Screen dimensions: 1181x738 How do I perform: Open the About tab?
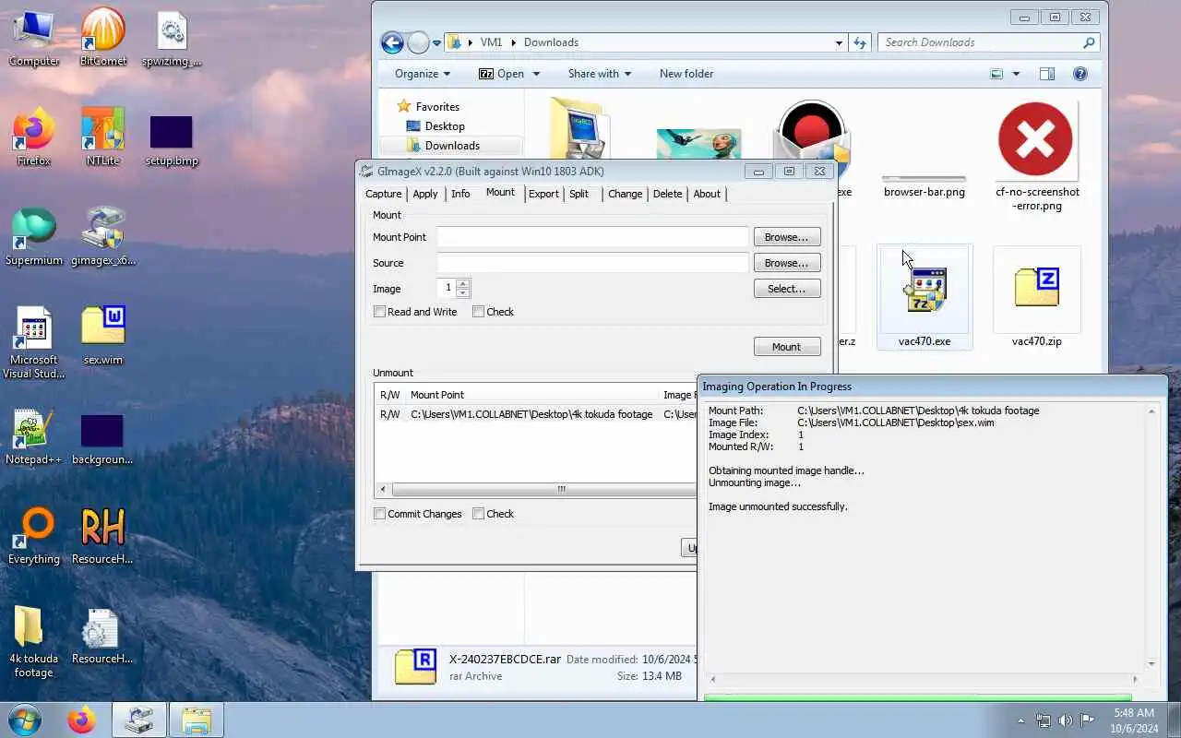click(x=707, y=194)
